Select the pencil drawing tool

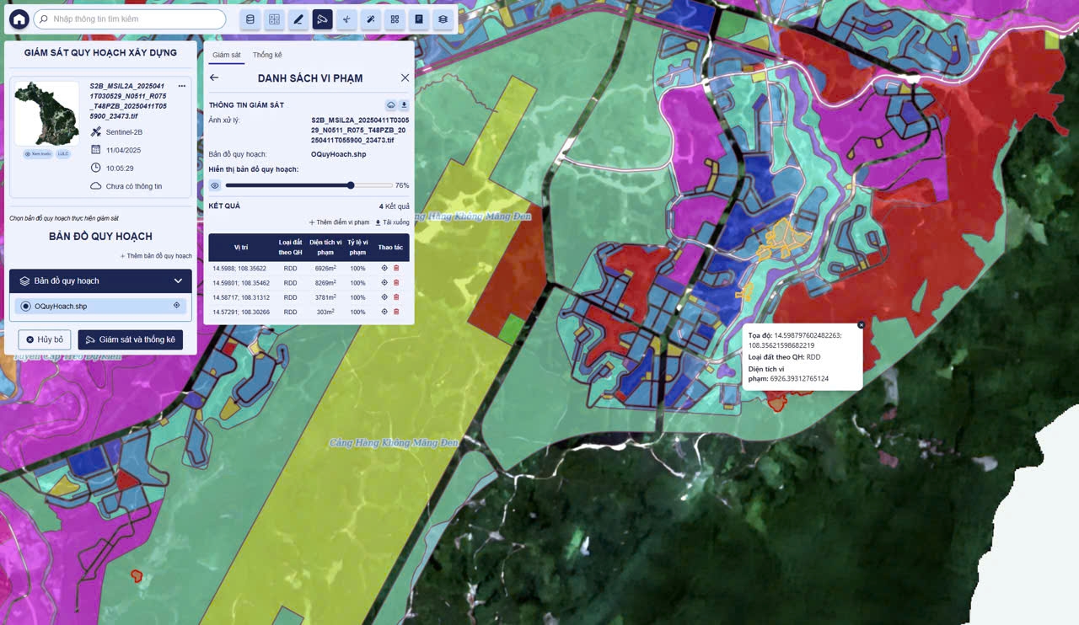pyautogui.click(x=298, y=19)
